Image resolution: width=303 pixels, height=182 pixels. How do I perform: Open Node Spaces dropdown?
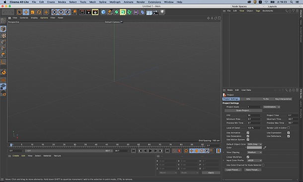point(248,6)
